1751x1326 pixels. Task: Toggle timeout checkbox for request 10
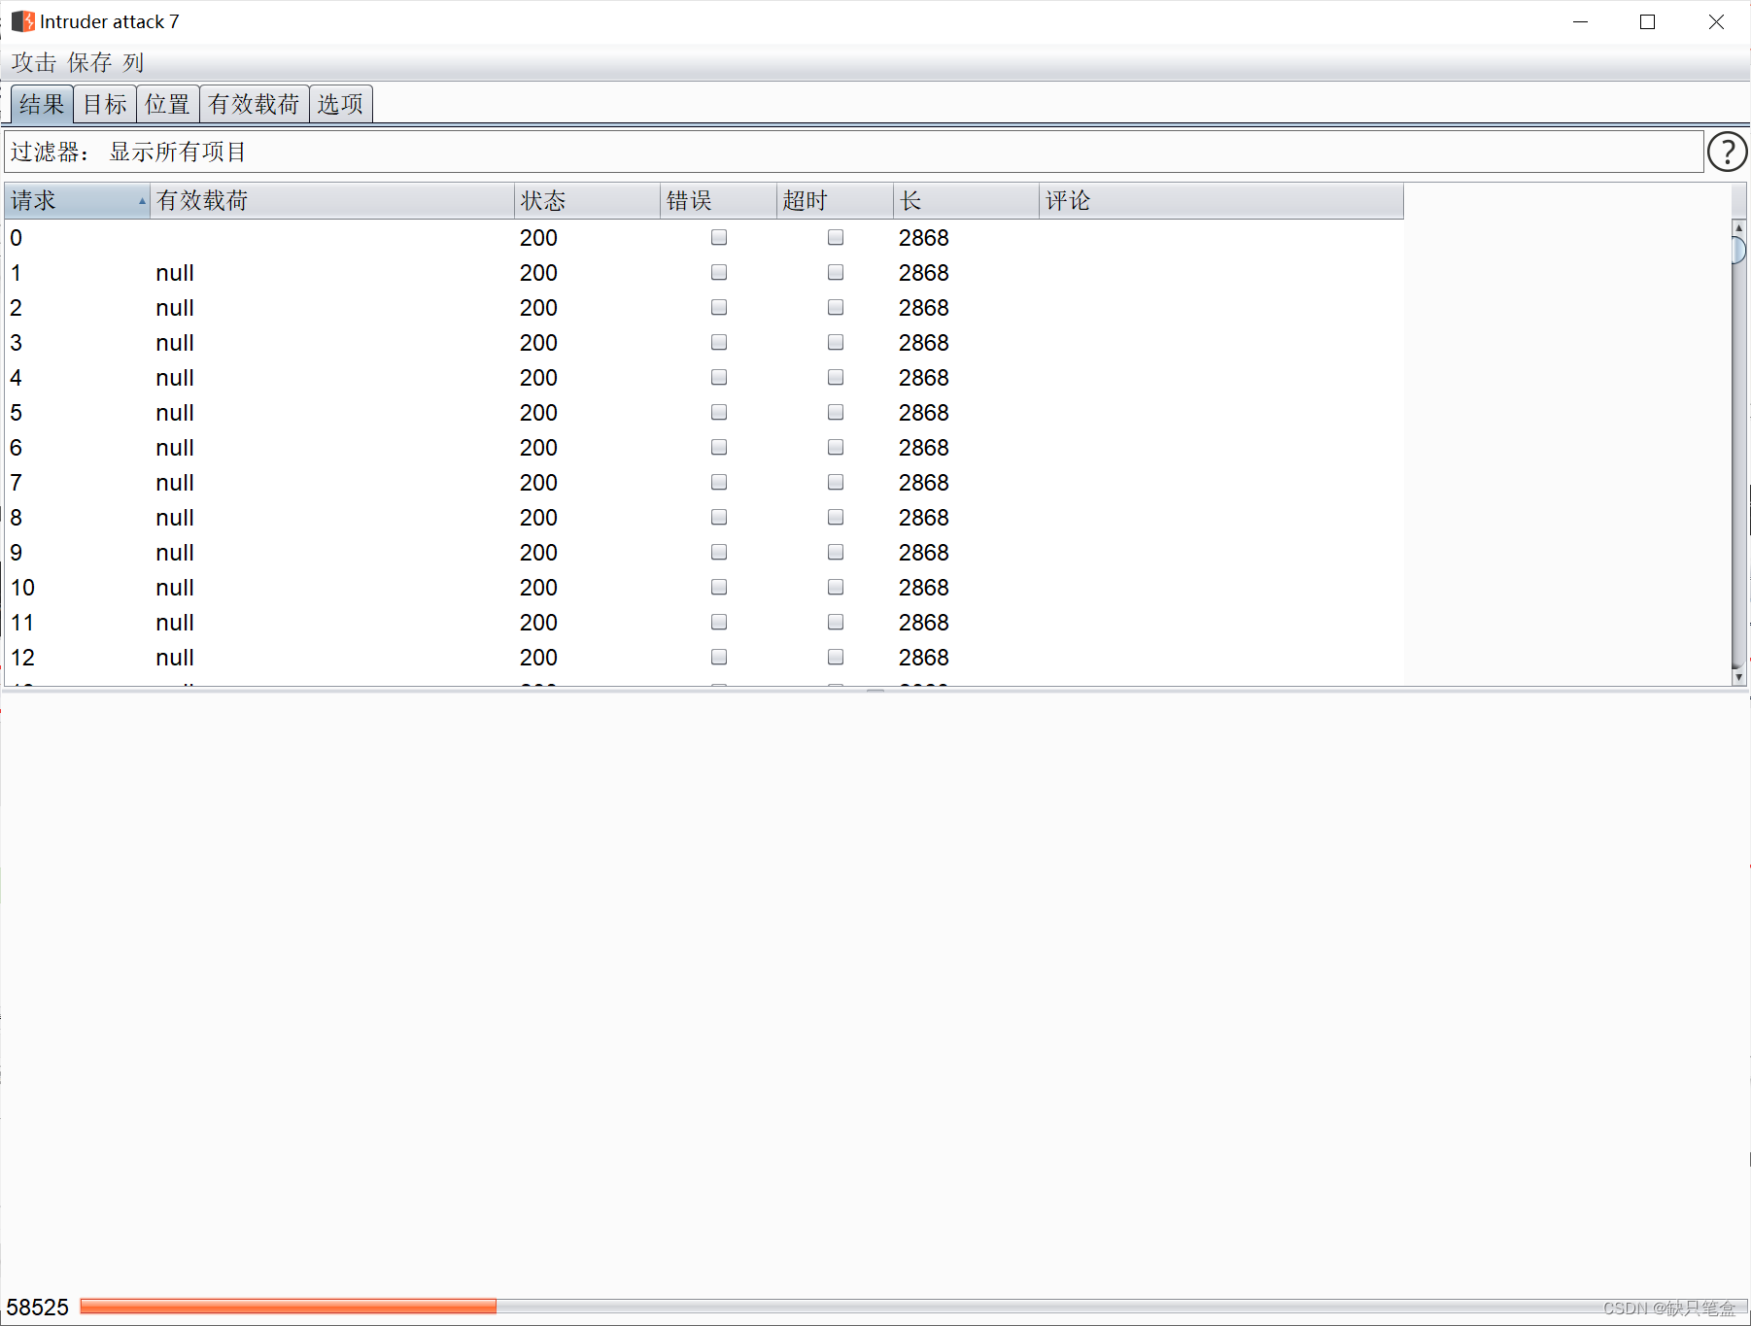(836, 587)
